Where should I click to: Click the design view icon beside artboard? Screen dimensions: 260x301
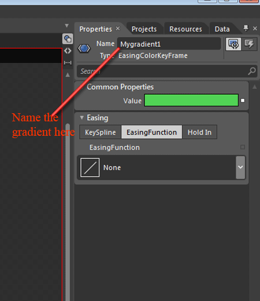pyautogui.click(x=68, y=39)
